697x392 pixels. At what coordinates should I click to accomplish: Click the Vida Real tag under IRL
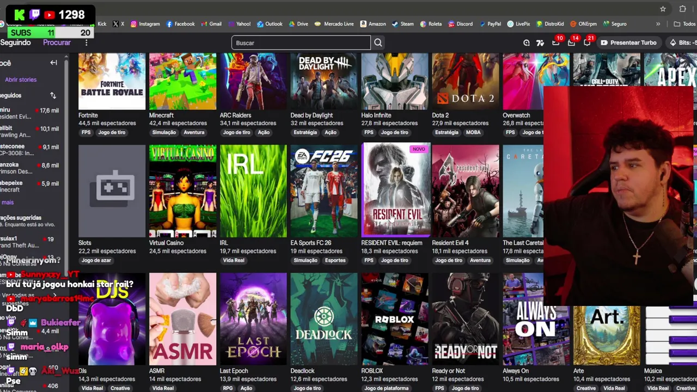coord(233,260)
